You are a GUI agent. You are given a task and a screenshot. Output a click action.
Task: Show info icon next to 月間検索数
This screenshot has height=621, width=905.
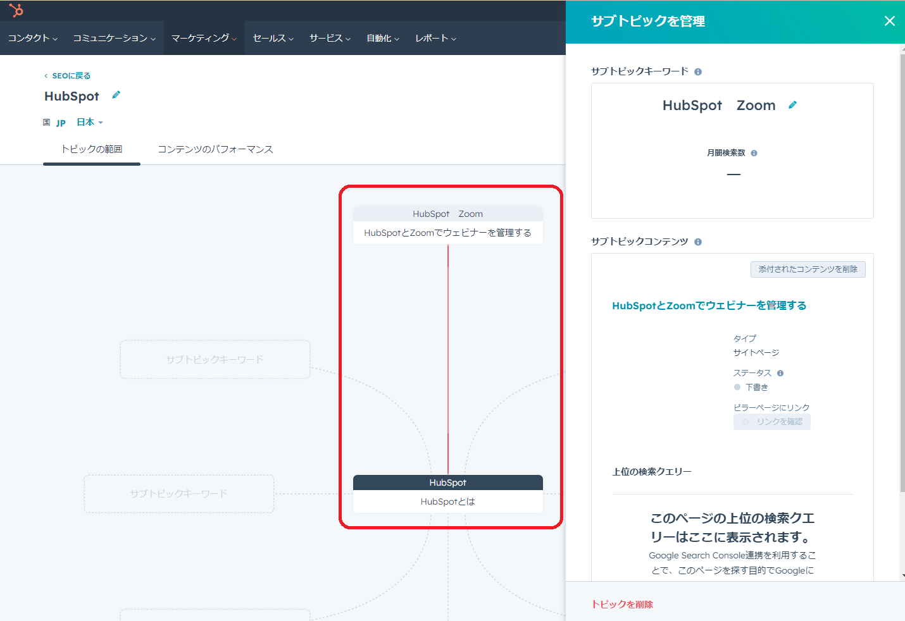point(754,153)
